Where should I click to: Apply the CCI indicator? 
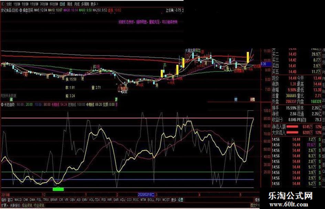tap(129, 200)
